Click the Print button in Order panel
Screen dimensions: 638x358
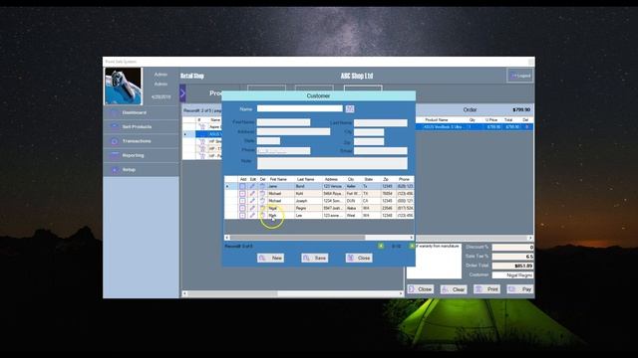[487, 289]
